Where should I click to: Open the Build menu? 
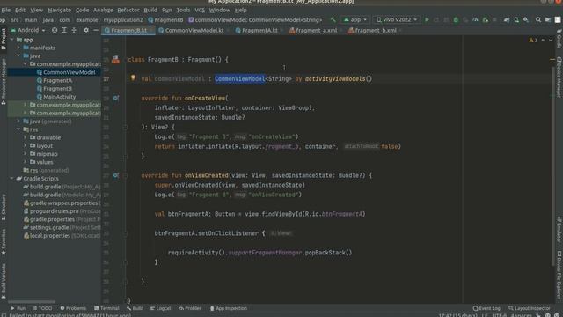pos(150,10)
